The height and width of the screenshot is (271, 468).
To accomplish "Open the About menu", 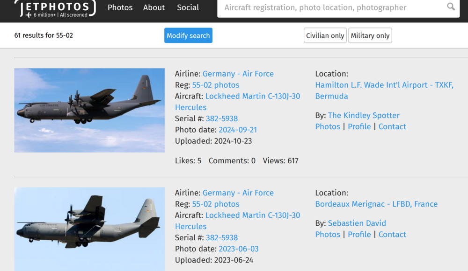I will click(x=154, y=7).
